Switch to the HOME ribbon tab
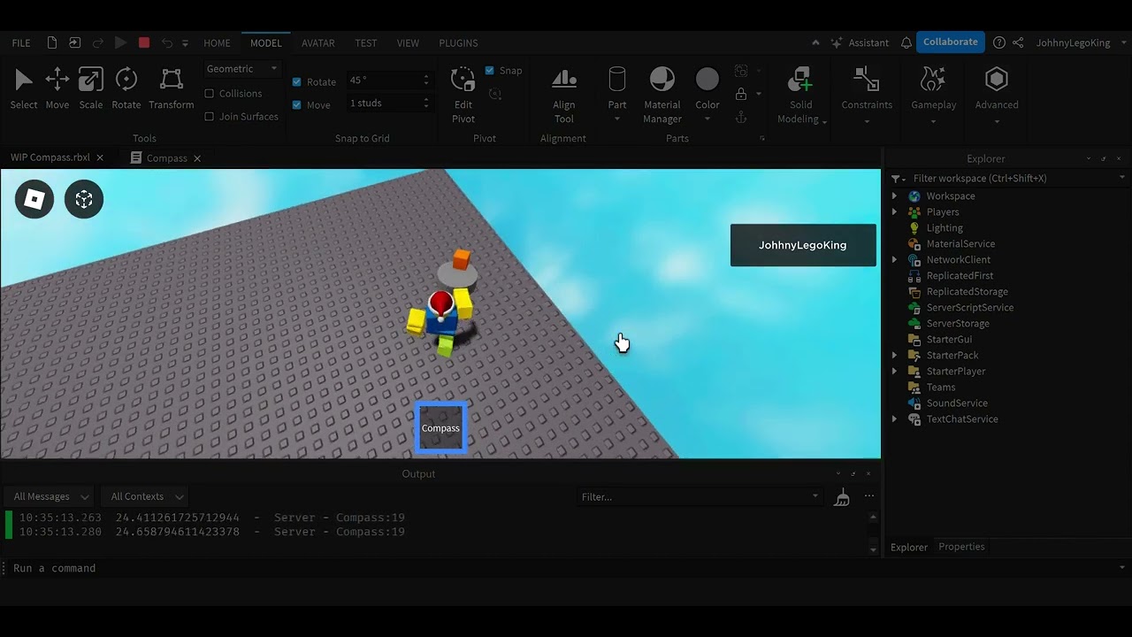This screenshot has width=1132, height=637. (217, 42)
